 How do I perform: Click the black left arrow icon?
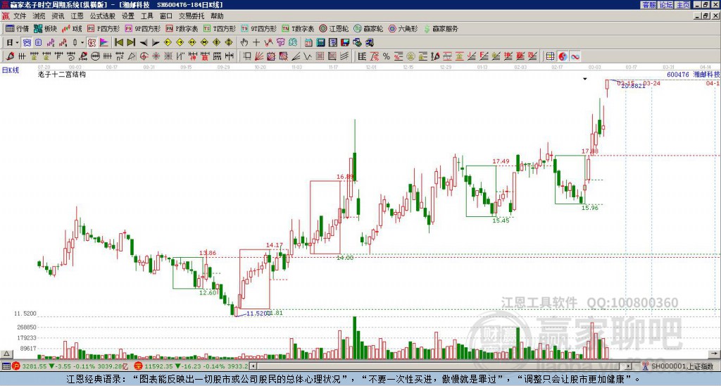point(144,43)
